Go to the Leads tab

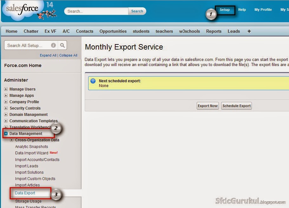(234, 31)
